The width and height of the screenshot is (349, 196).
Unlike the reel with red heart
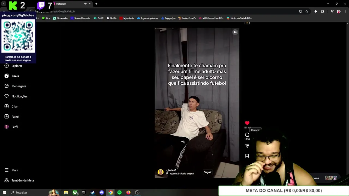click(x=247, y=123)
